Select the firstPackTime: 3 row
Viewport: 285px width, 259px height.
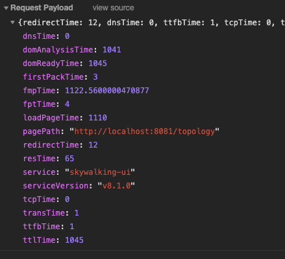pyautogui.click(x=60, y=77)
